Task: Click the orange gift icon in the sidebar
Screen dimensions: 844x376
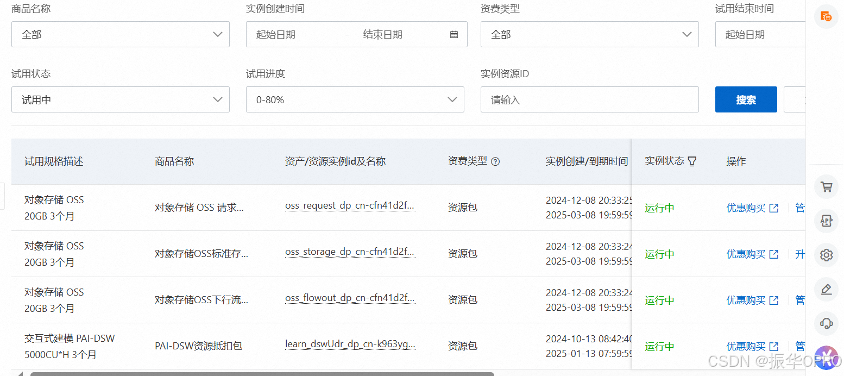Action: point(826,16)
